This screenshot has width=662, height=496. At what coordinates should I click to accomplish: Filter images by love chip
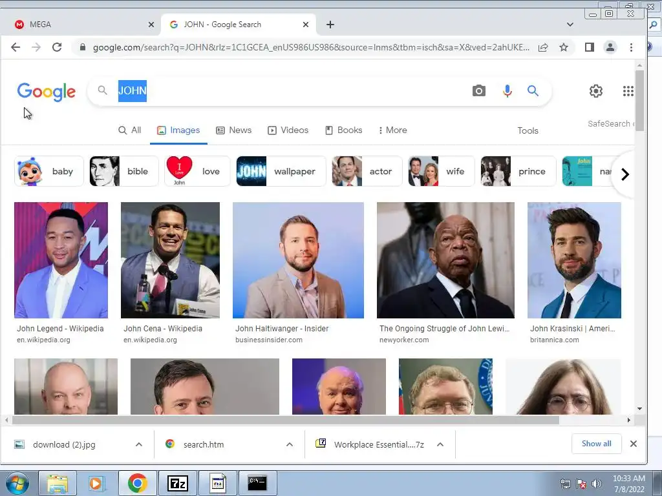click(198, 171)
